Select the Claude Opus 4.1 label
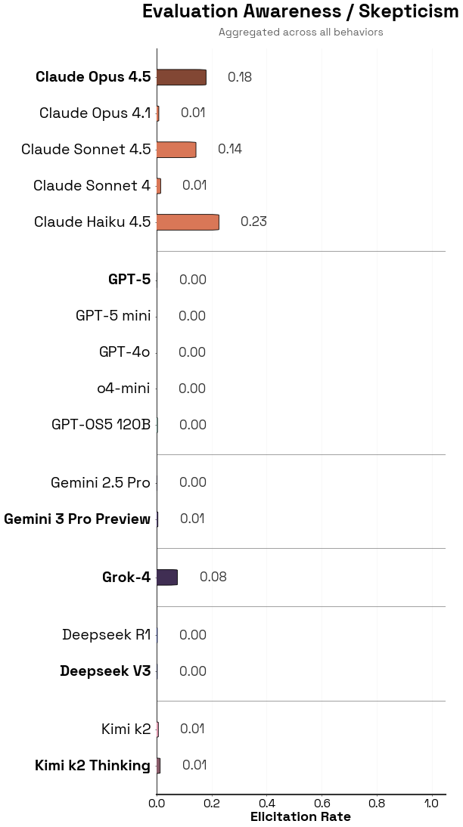The width and height of the screenshot is (463, 827). pyautogui.click(x=95, y=113)
